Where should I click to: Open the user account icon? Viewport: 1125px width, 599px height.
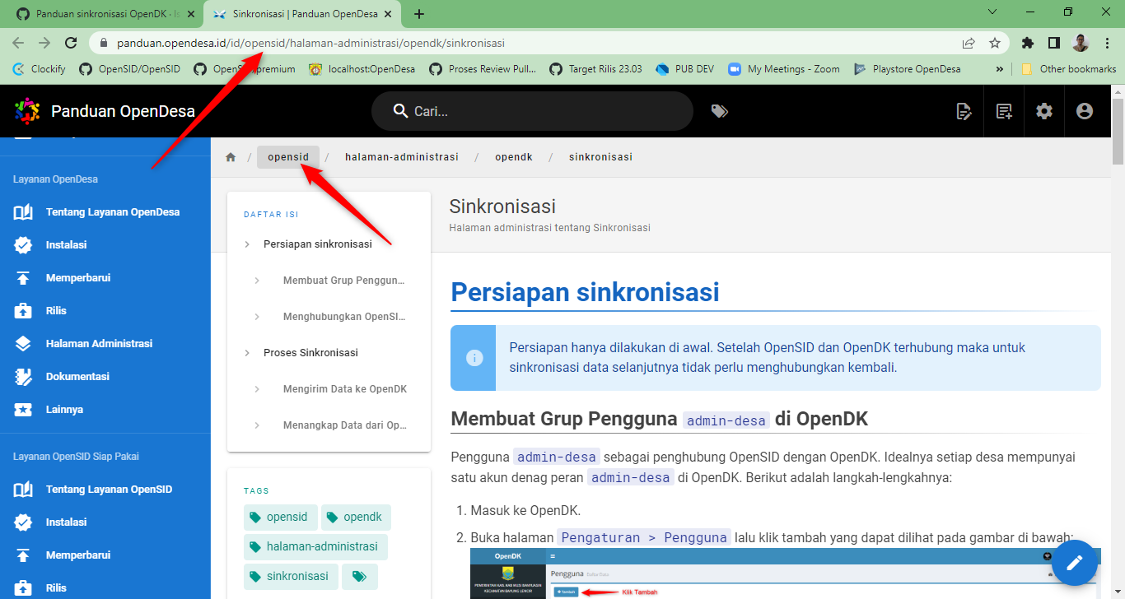coord(1085,110)
